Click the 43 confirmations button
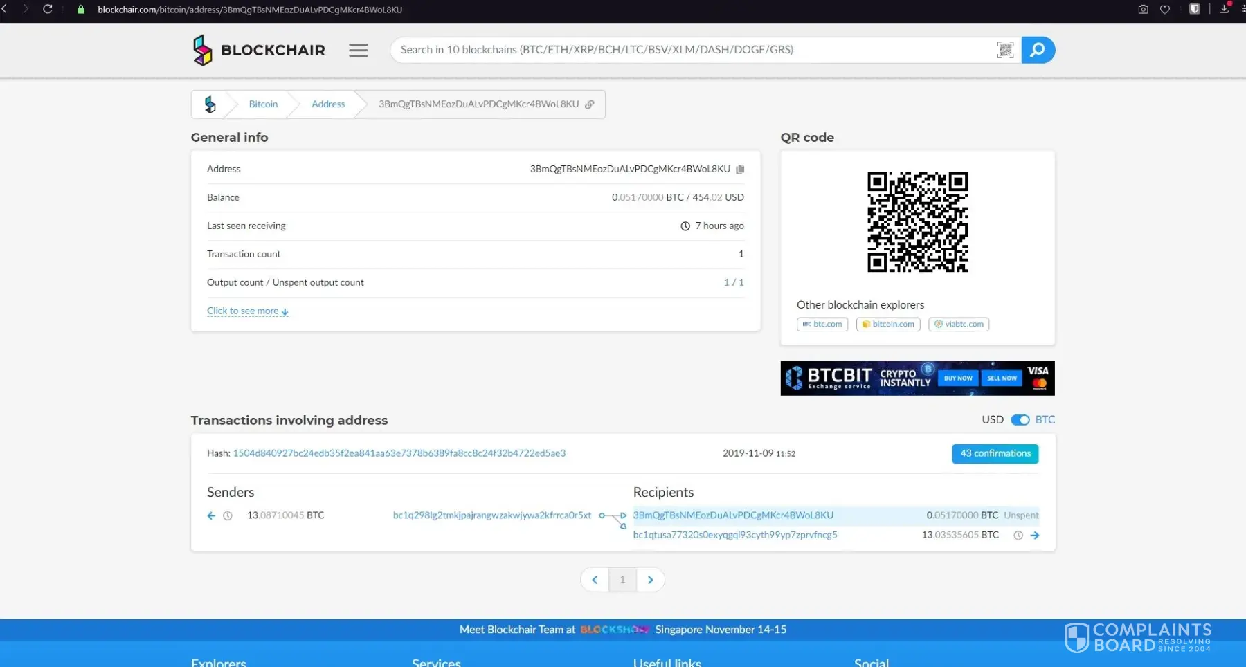 (995, 453)
